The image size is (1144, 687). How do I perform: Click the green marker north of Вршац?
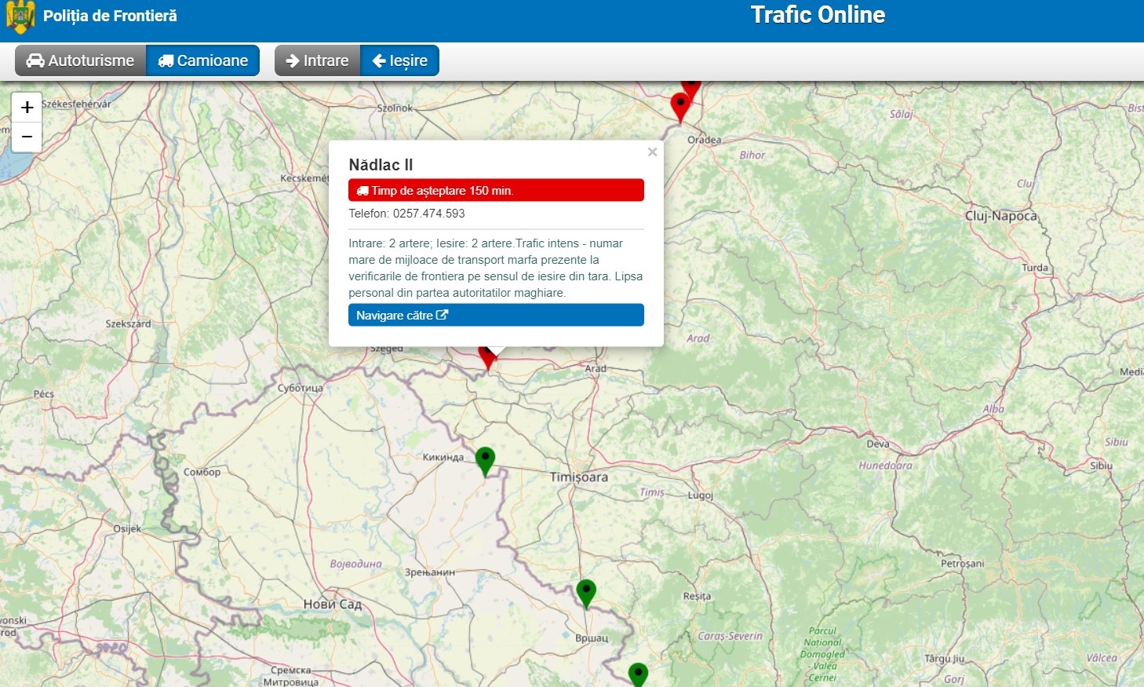coord(586,592)
